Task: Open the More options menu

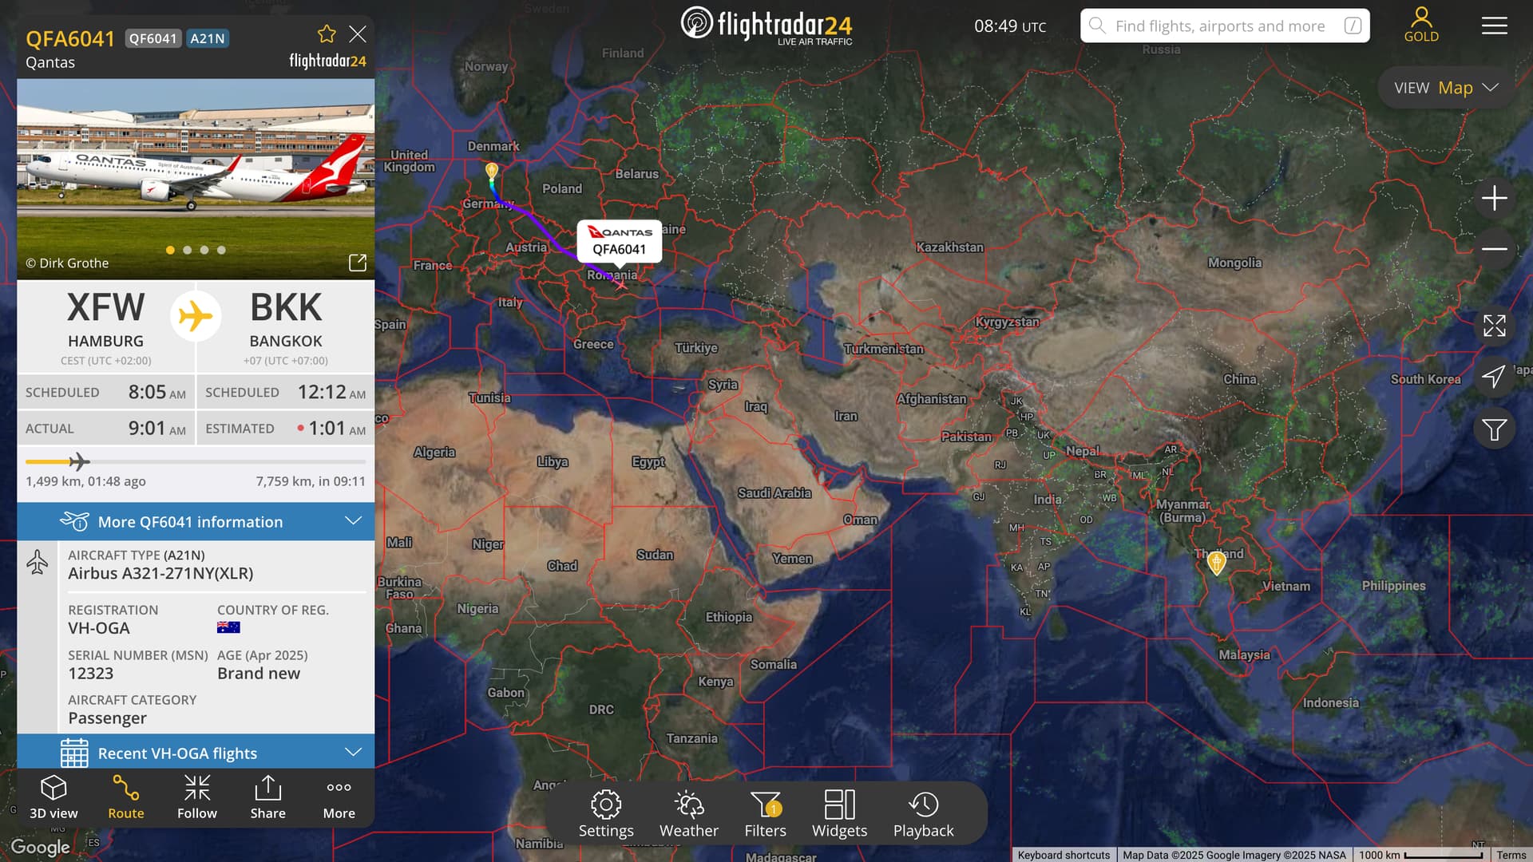Action: point(339,797)
